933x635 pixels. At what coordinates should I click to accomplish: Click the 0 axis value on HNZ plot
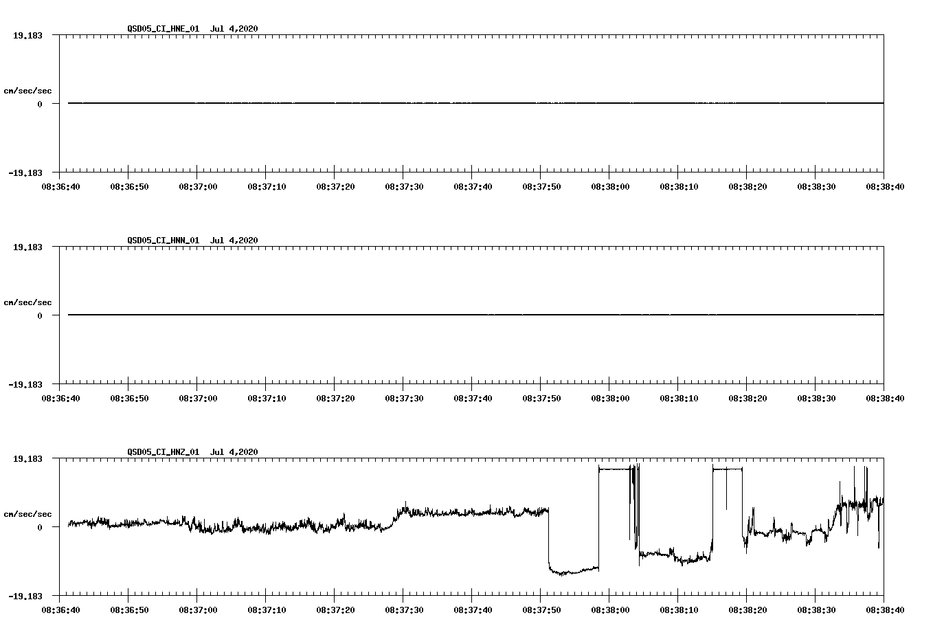click(x=40, y=527)
